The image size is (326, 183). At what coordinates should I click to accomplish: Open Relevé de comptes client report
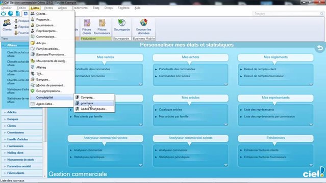pos(260,69)
